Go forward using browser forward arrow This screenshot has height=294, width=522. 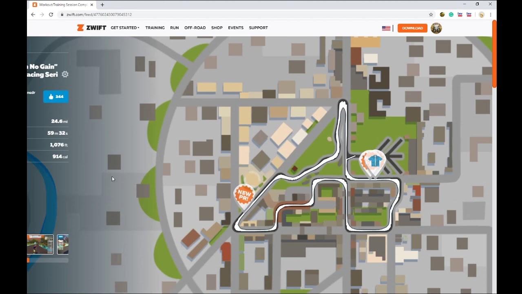(42, 14)
